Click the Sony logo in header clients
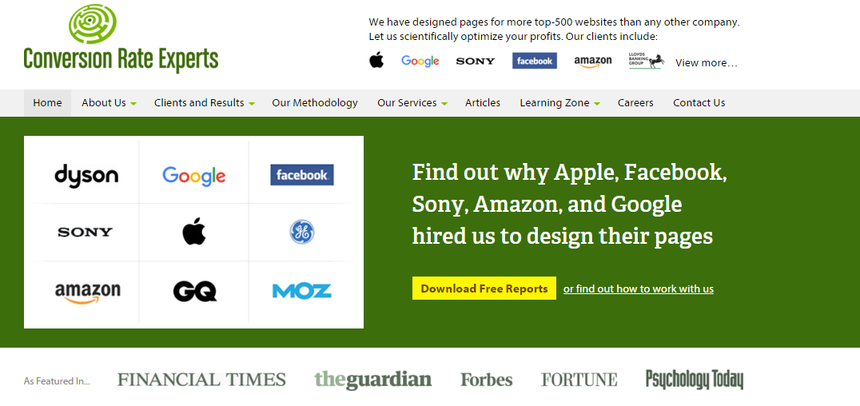 [475, 61]
